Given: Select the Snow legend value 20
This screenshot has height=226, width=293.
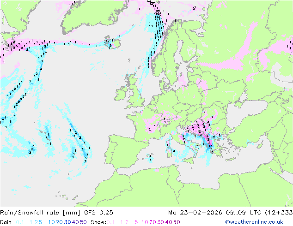Looking at the screenshot, I should (x=153, y=222).
